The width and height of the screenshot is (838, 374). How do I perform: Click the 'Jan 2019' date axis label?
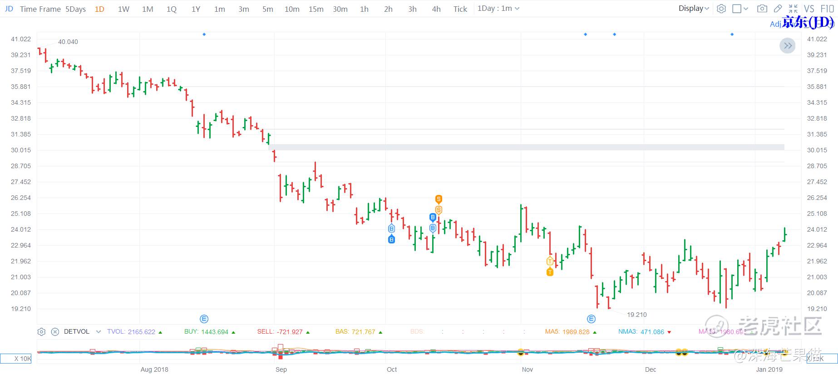(769, 369)
